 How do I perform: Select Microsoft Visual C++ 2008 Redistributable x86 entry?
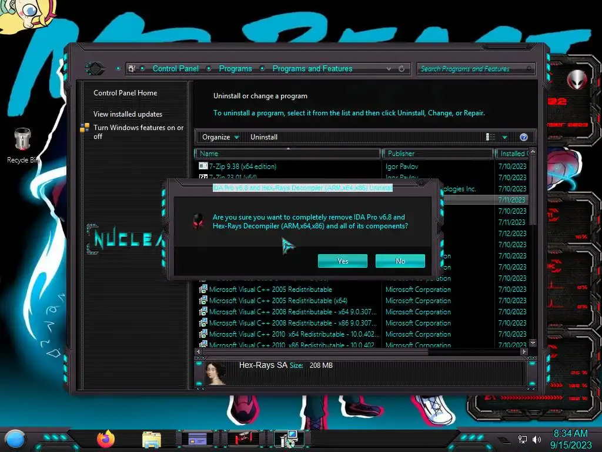point(293,323)
